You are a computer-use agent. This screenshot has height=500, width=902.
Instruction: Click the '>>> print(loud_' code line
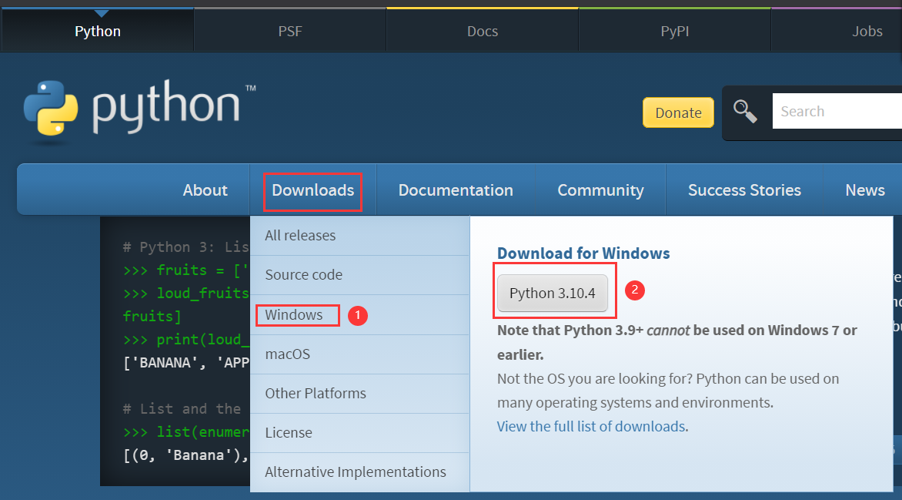coord(185,339)
